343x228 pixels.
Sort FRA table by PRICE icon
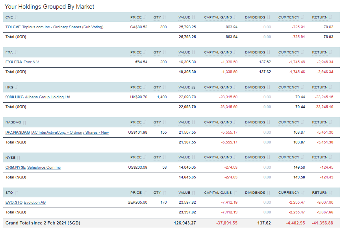pos(145,52)
